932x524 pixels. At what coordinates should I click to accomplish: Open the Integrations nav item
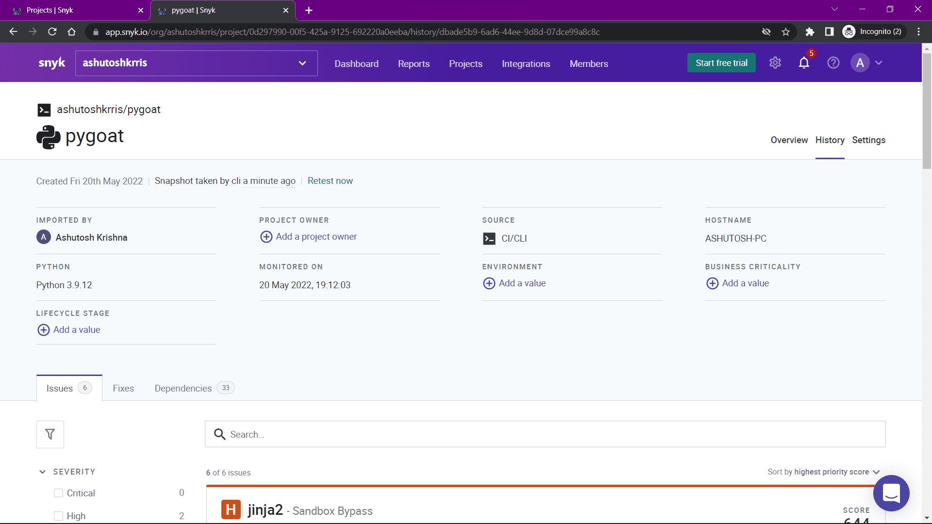[x=526, y=64]
